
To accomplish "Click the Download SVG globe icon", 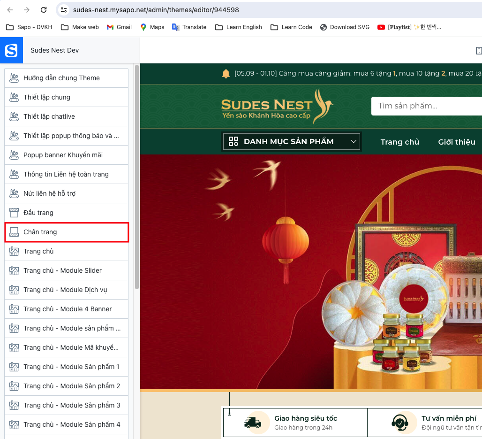I will (x=324, y=27).
